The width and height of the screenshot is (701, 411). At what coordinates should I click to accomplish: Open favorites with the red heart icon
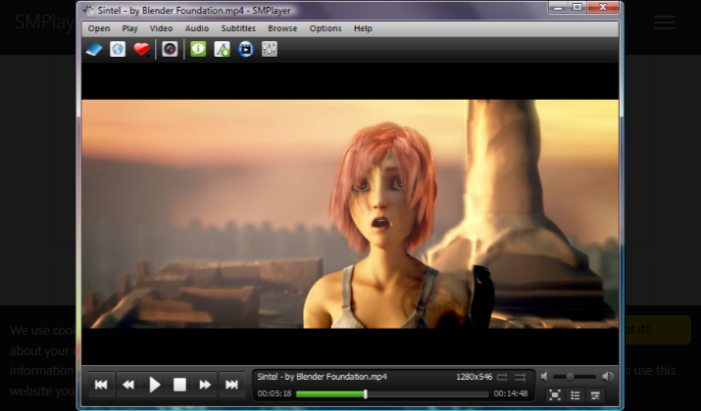tap(142, 49)
